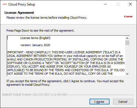Click the empty scrollbar track below the thumb
This screenshot has width=137, height=108.
(x=127, y=59)
